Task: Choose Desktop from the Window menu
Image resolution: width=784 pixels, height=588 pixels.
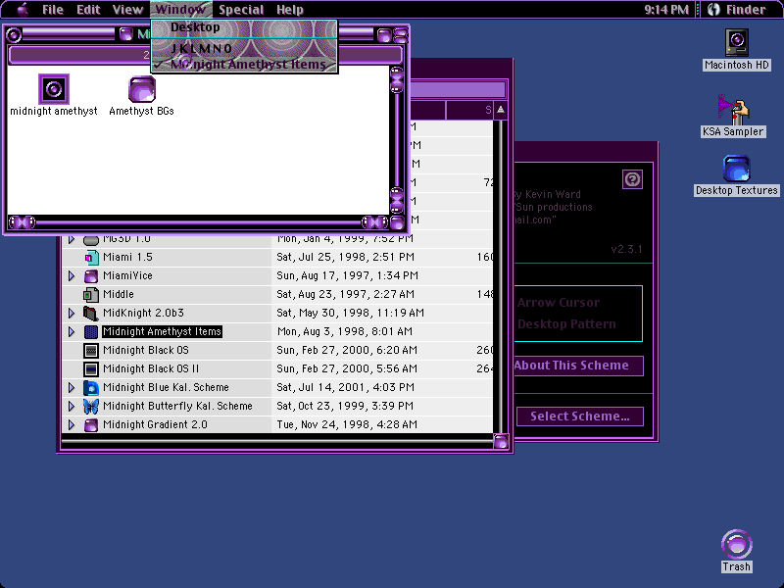Action: tap(244, 28)
